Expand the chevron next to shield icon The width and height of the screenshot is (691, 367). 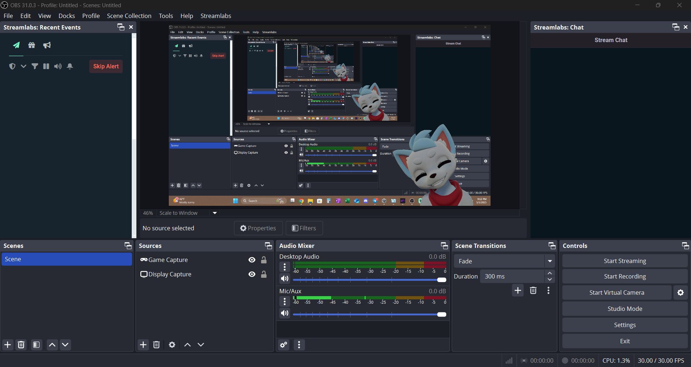pyautogui.click(x=23, y=66)
